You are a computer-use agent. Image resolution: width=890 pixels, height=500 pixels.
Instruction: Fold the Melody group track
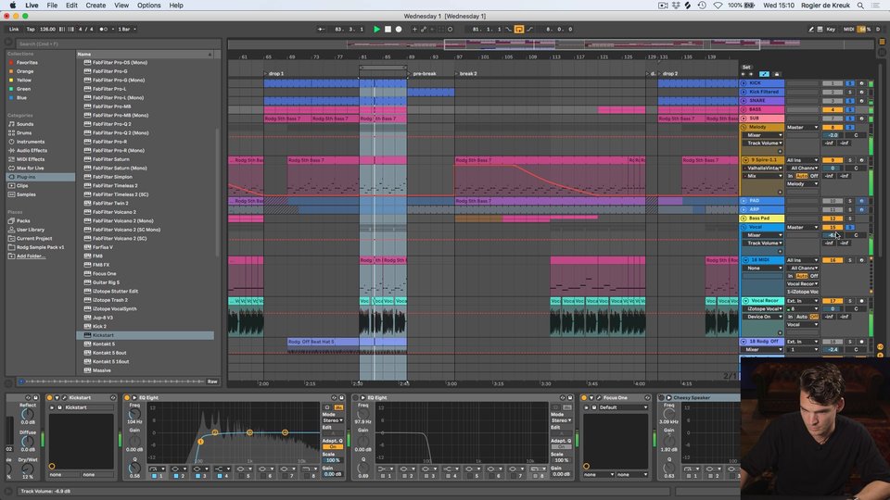[744, 127]
